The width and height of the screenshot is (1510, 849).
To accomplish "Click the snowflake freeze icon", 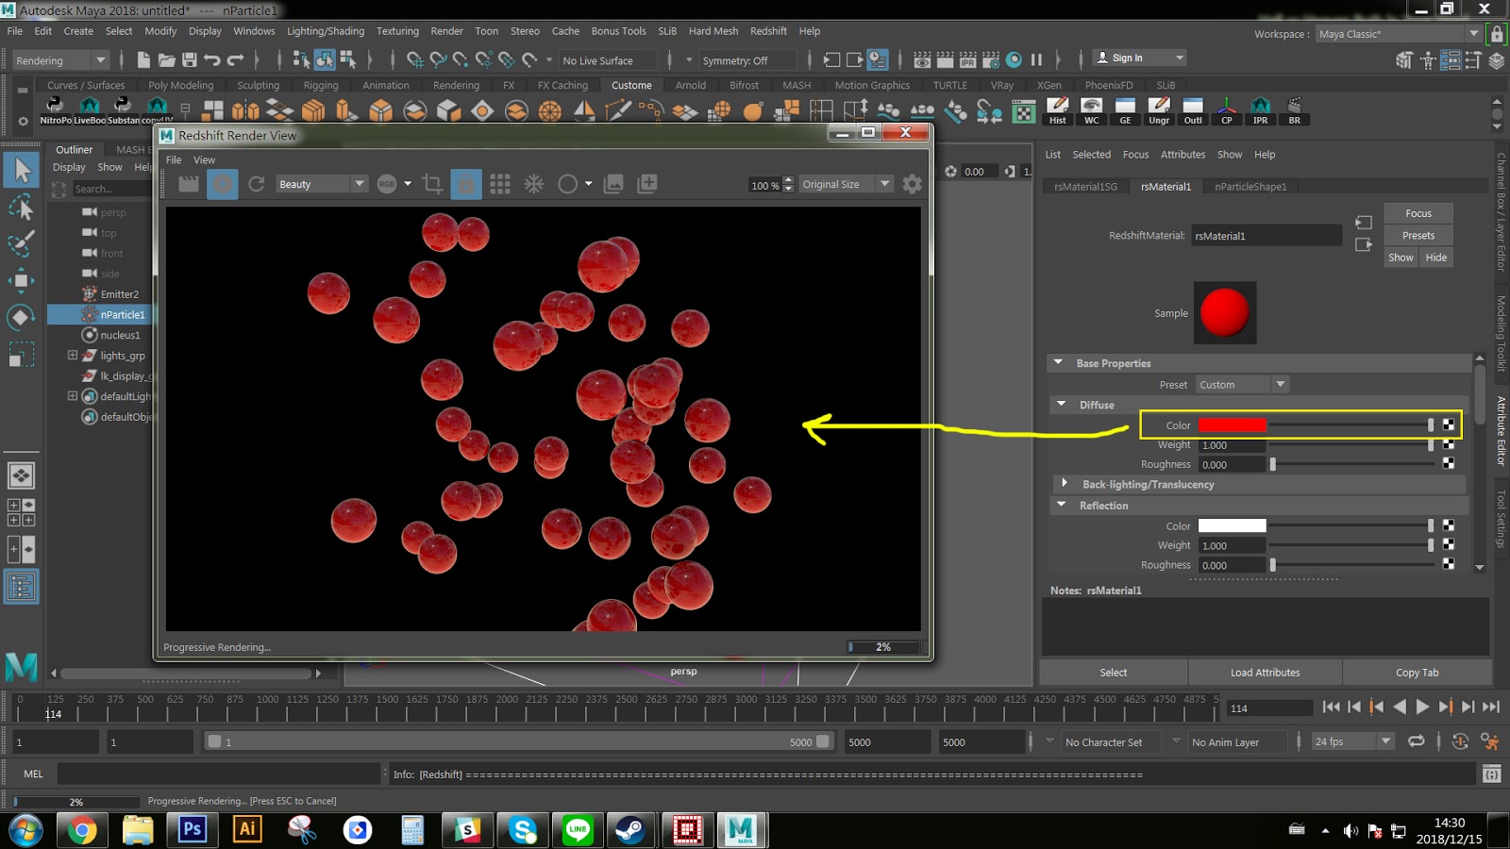I will (x=534, y=184).
